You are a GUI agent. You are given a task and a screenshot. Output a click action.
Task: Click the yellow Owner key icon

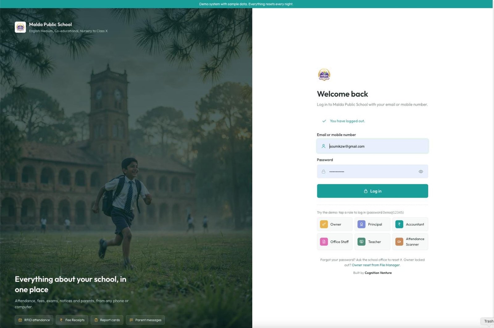[x=324, y=224]
